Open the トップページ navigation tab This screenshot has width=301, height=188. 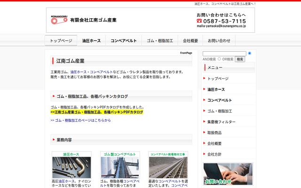click(x=61, y=40)
